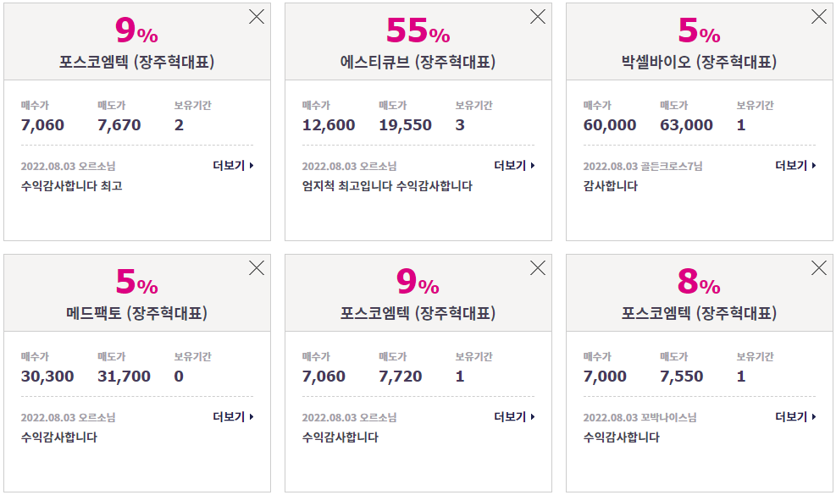Click the 8% return figure
Viewport: 836px width, 495px height.
pyautogui.click(x=699, y=281)
